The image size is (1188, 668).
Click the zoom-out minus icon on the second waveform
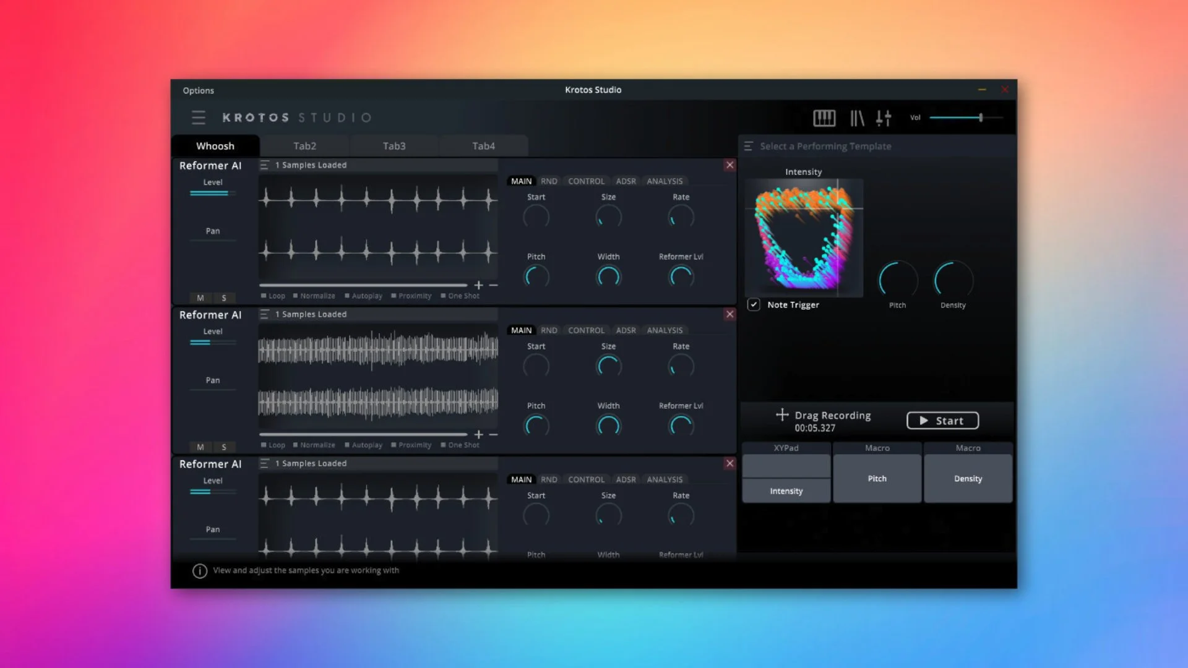coord(493,435)
